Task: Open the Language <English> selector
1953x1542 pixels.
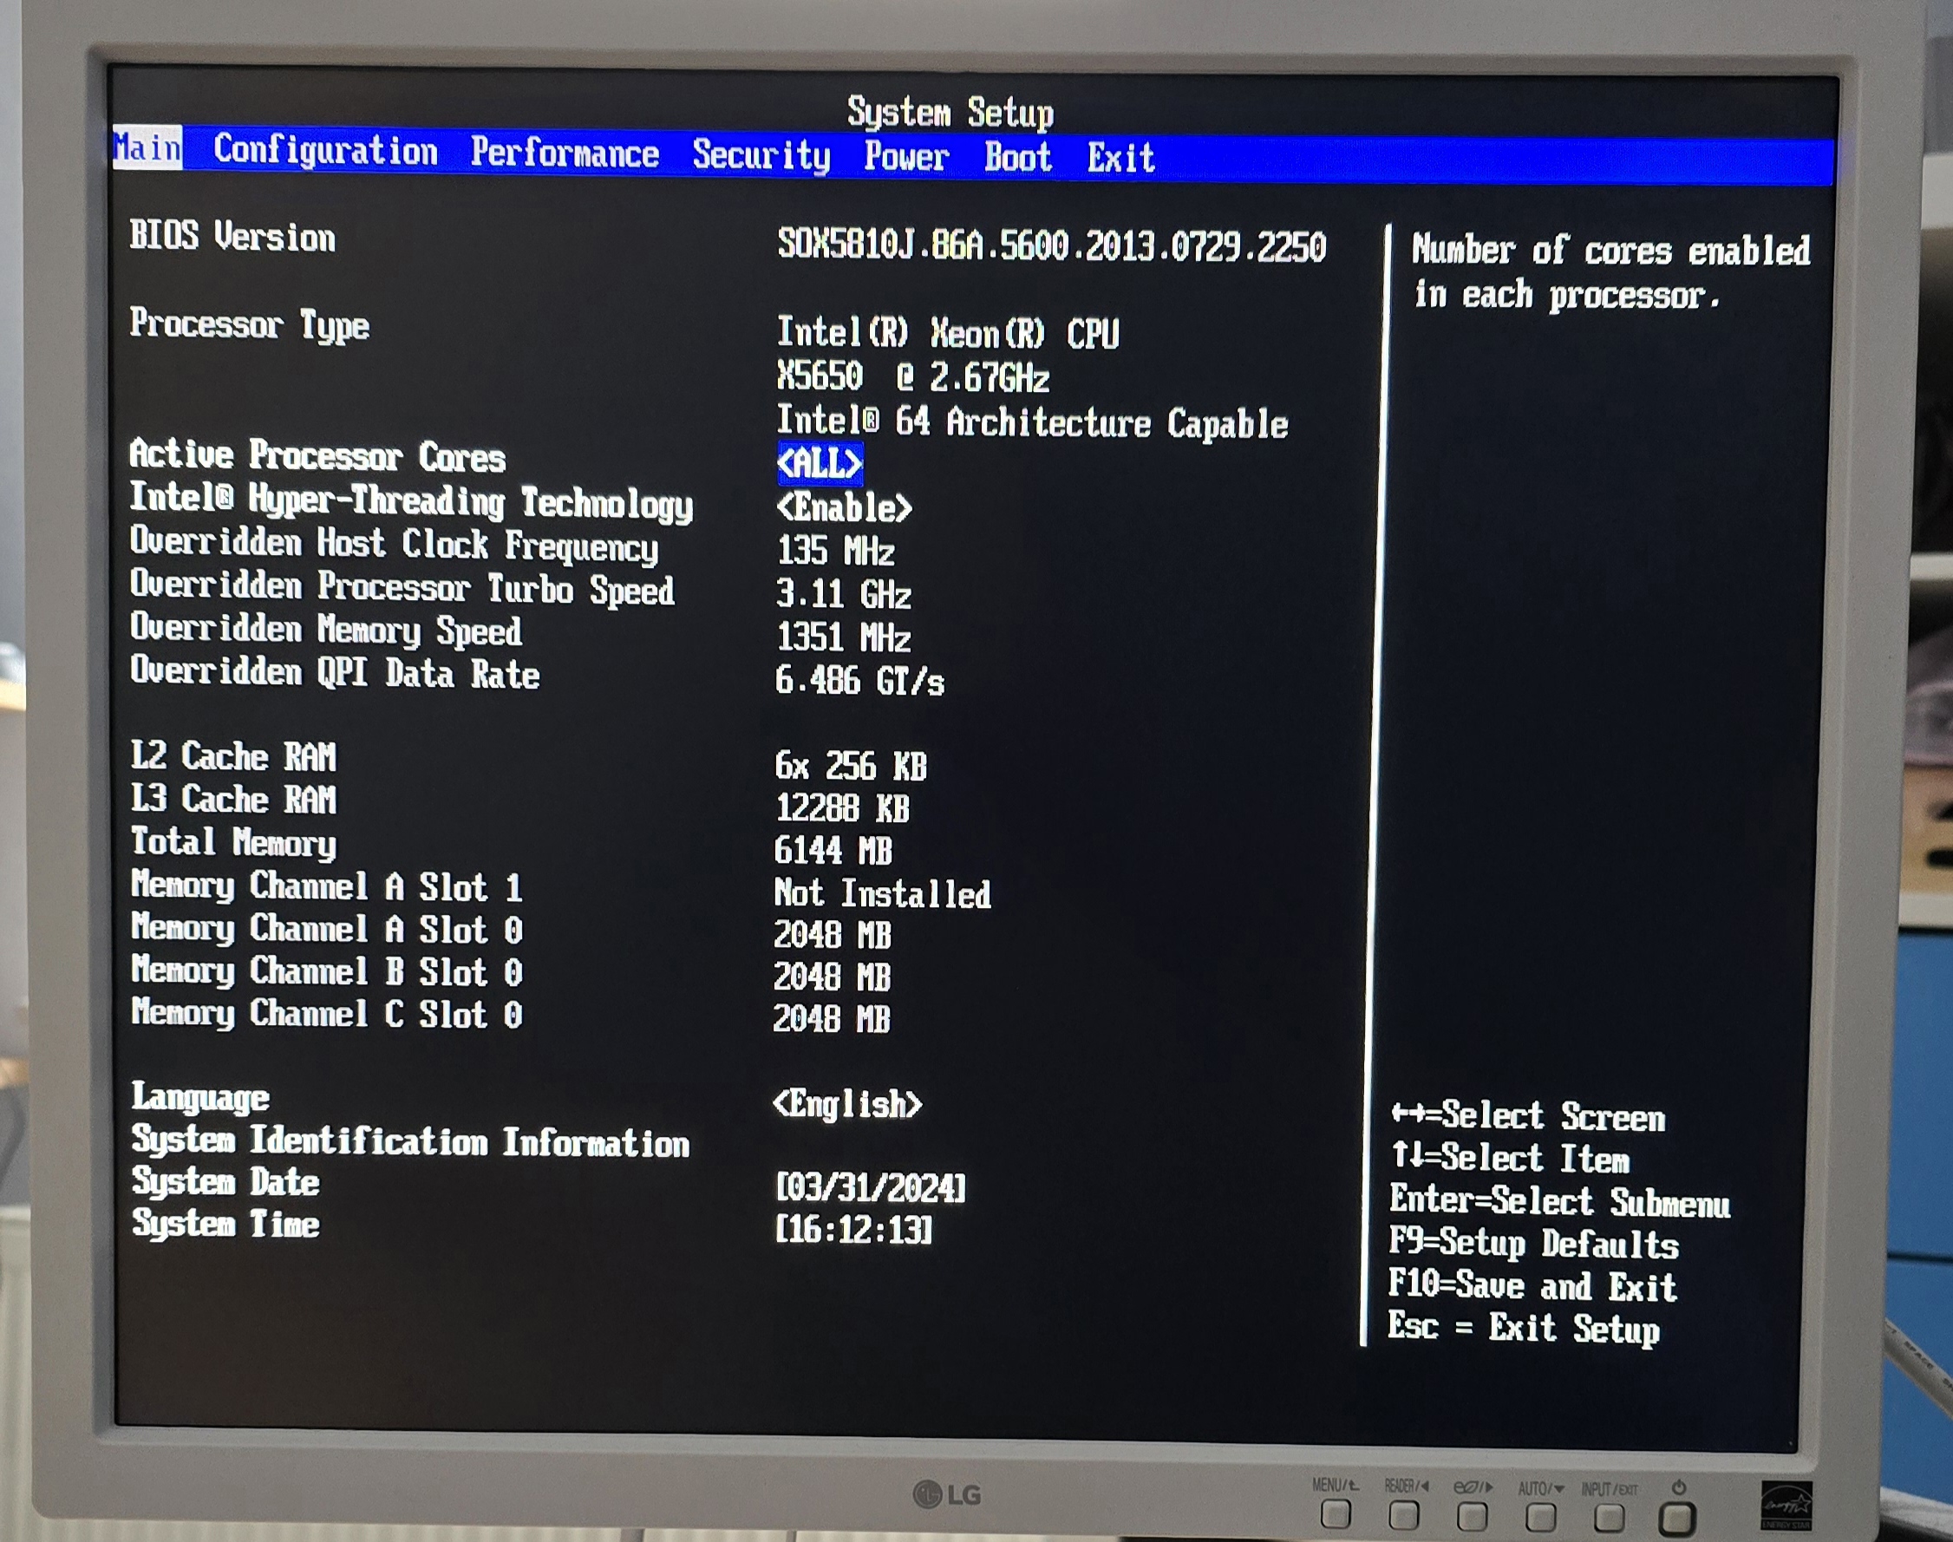Action: point(847,1104)
